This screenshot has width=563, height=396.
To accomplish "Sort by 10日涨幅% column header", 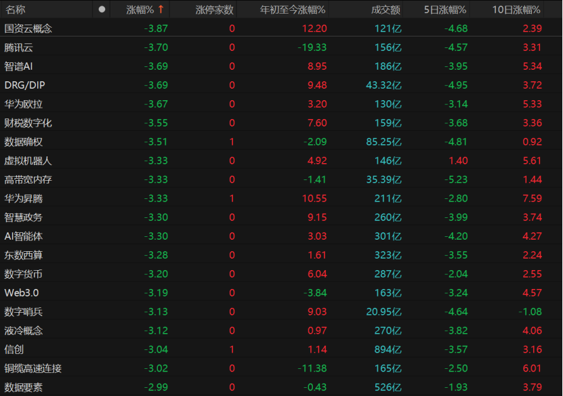I will tap(516, 9).
